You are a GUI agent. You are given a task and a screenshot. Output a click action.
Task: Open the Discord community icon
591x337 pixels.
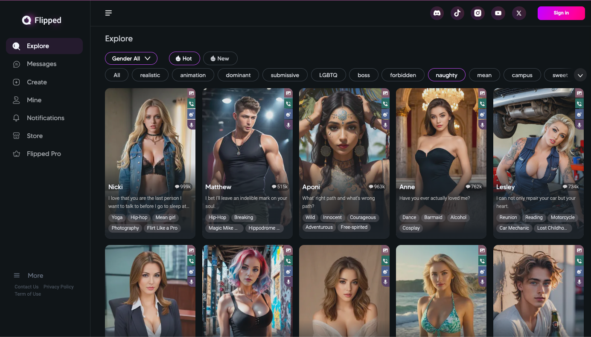(x=437, y=13)
